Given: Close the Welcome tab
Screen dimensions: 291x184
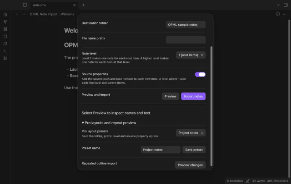Looking at the screenshot, I should tap(74, 5).
